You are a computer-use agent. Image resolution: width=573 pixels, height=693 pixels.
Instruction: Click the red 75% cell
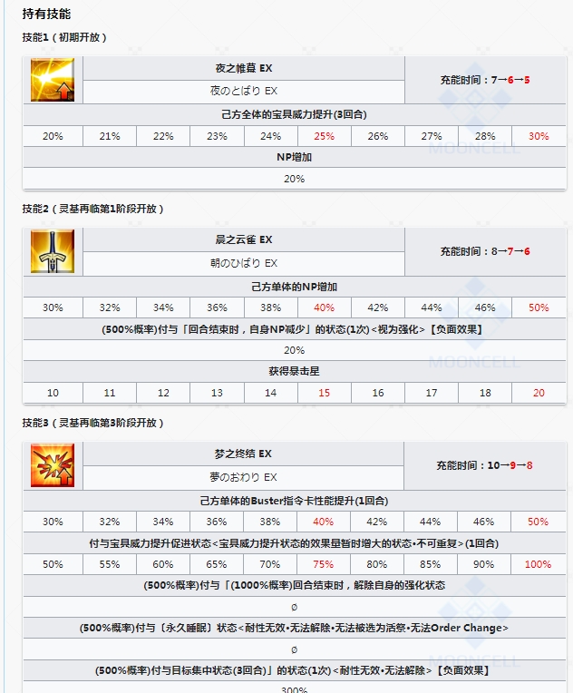(x=324, y=564)
